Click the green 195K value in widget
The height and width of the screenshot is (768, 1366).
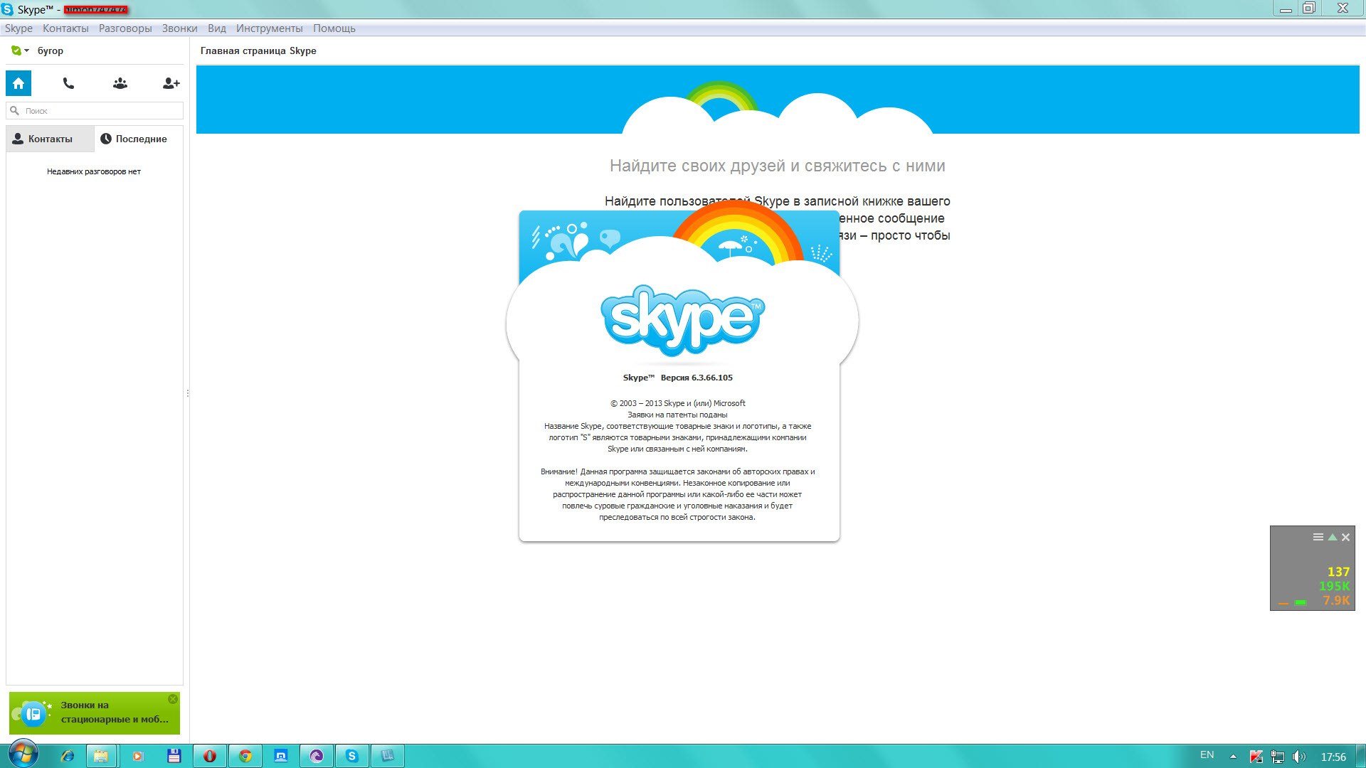coord(1334,586)
